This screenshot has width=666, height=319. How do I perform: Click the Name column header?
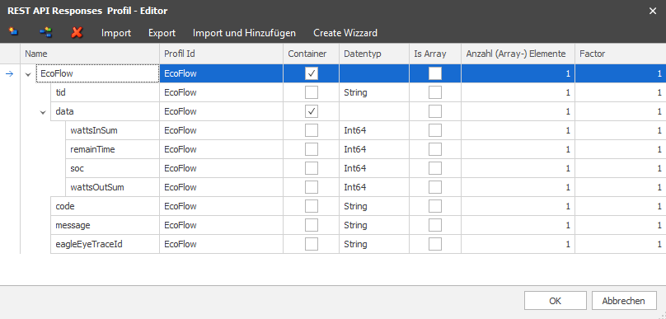pyautogui.click(x=90, y=54)
